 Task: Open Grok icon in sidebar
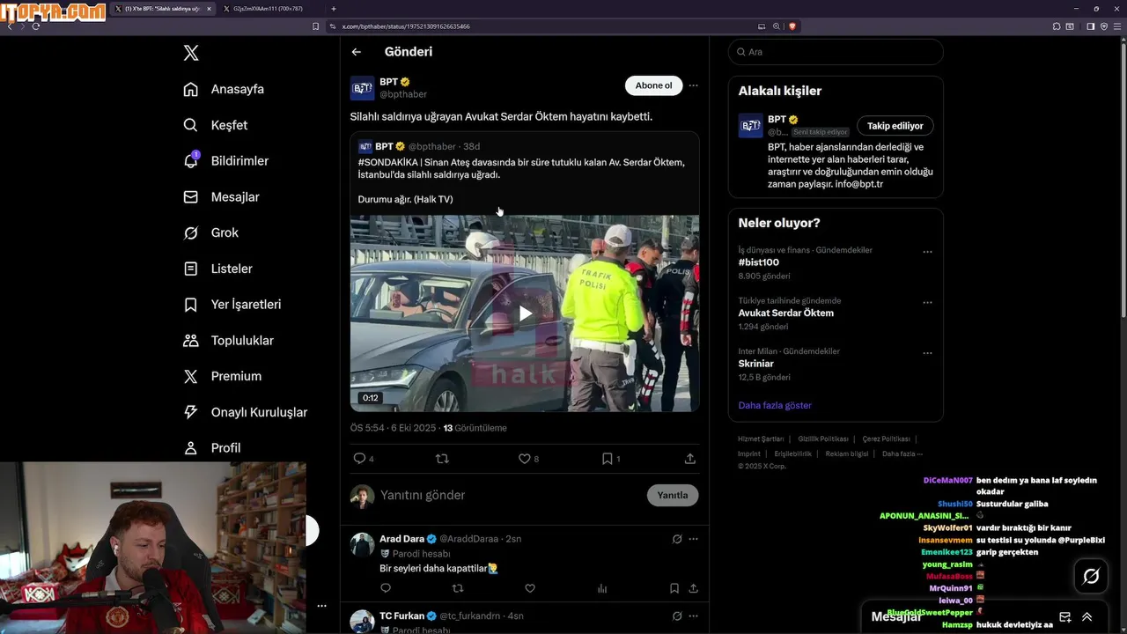coord(190,232)
